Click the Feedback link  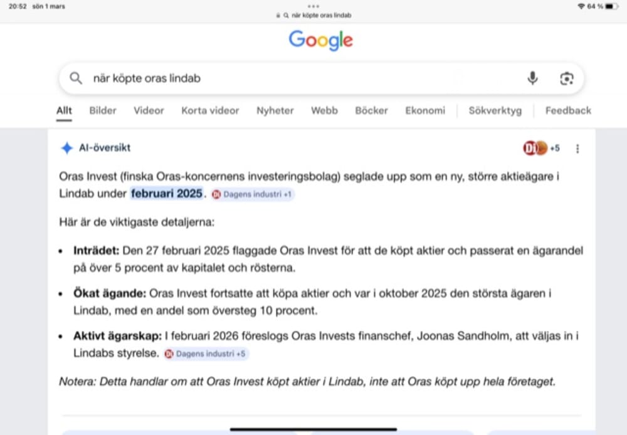tap(568, 110)
